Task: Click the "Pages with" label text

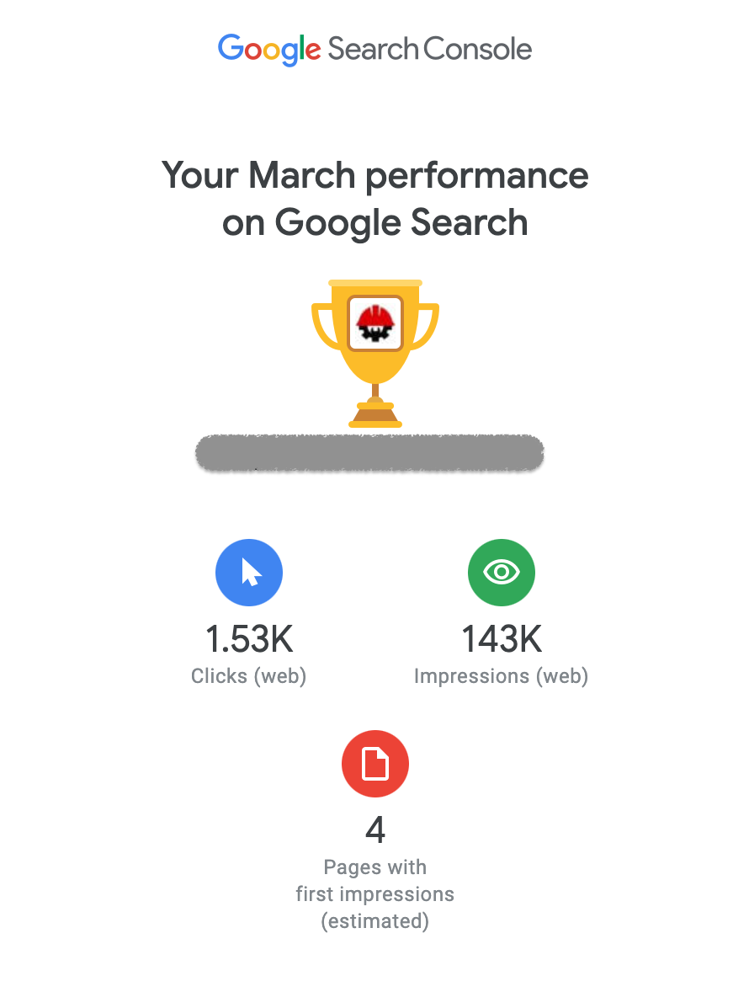Action: click(x=375, y=867)
